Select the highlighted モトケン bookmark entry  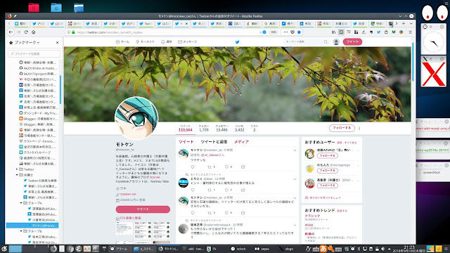click(32, 226)
